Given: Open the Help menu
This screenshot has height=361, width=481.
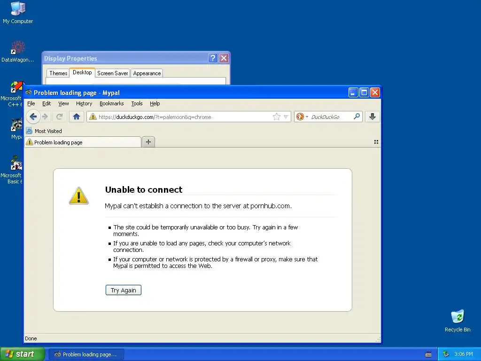Looking at the screenshot, I should (155, 103).
